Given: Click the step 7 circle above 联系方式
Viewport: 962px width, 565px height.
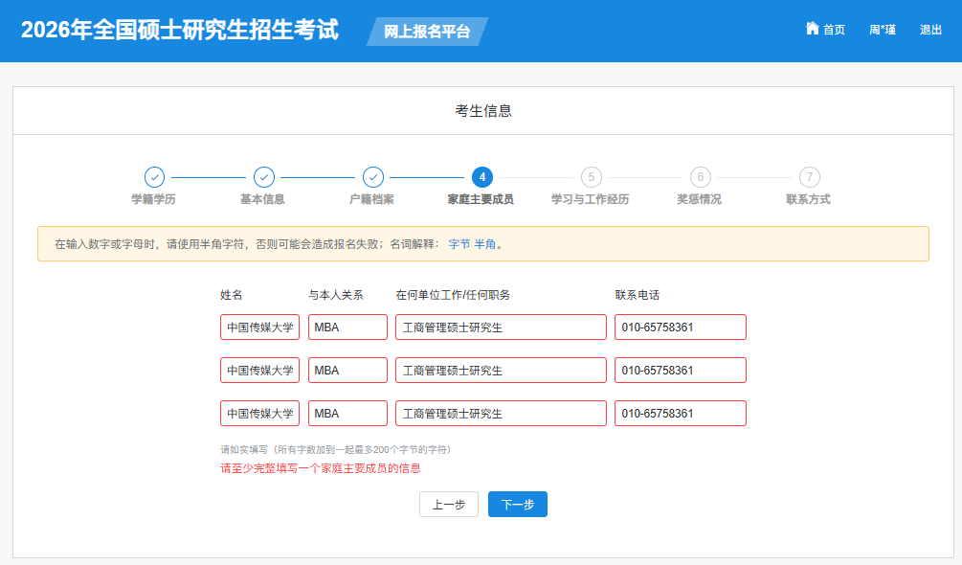Looking at the screenshot, I should point(809,177).
